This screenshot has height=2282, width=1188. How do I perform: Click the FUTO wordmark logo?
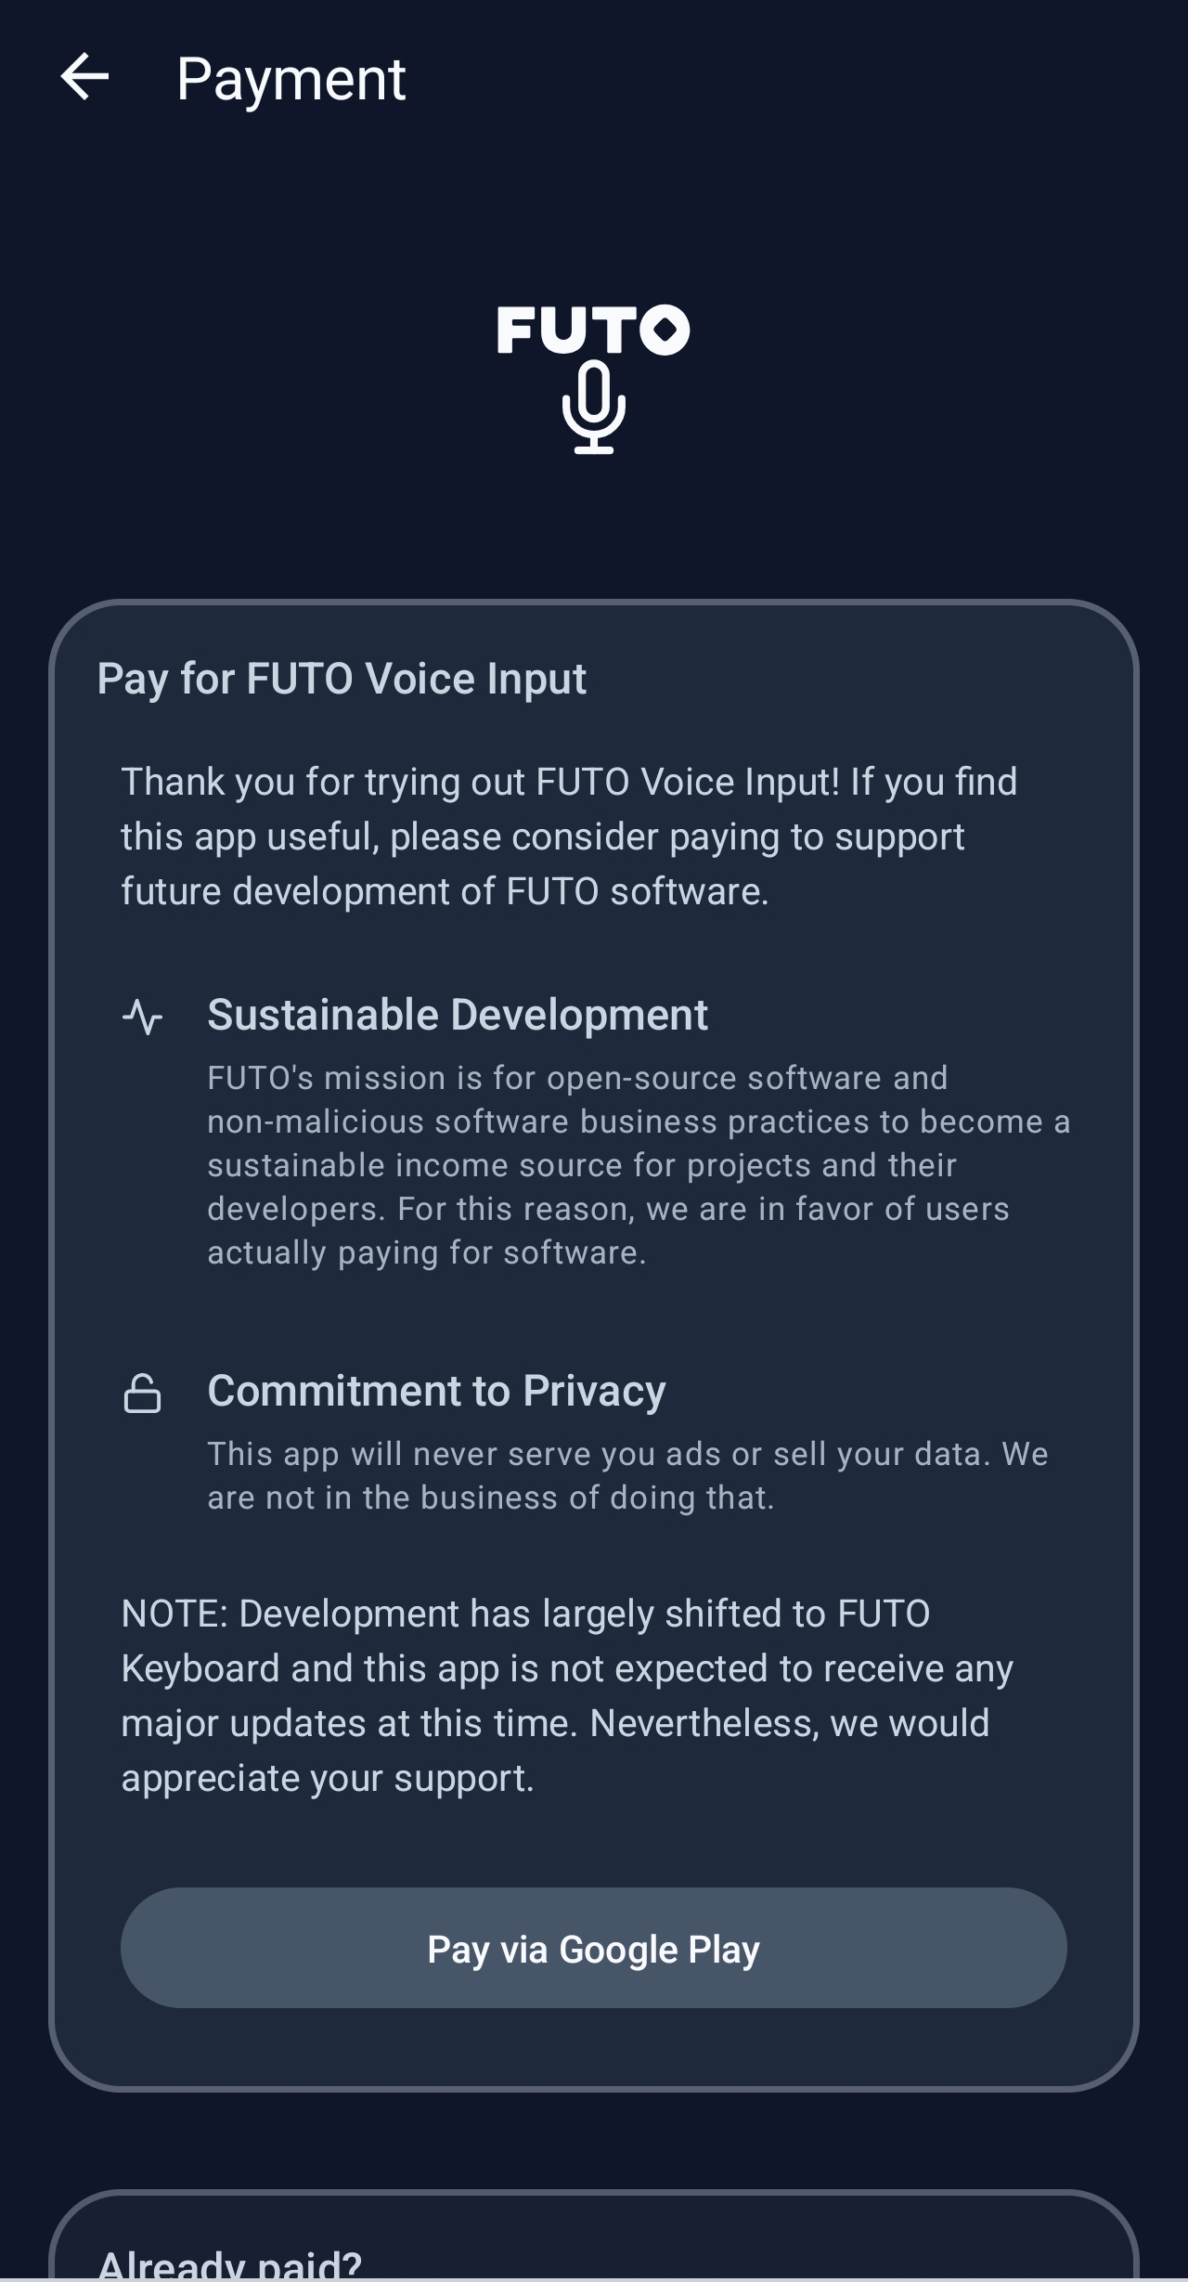[x=593, y=330]
